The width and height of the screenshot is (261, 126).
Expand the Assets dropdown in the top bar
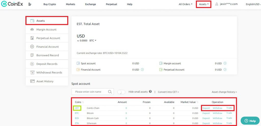pos(204,4)
